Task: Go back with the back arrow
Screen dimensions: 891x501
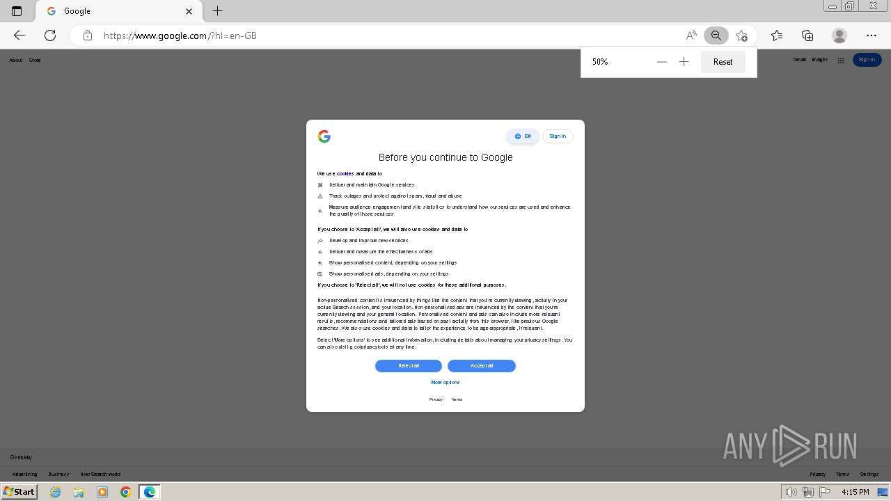Action: tap(19, 35)
